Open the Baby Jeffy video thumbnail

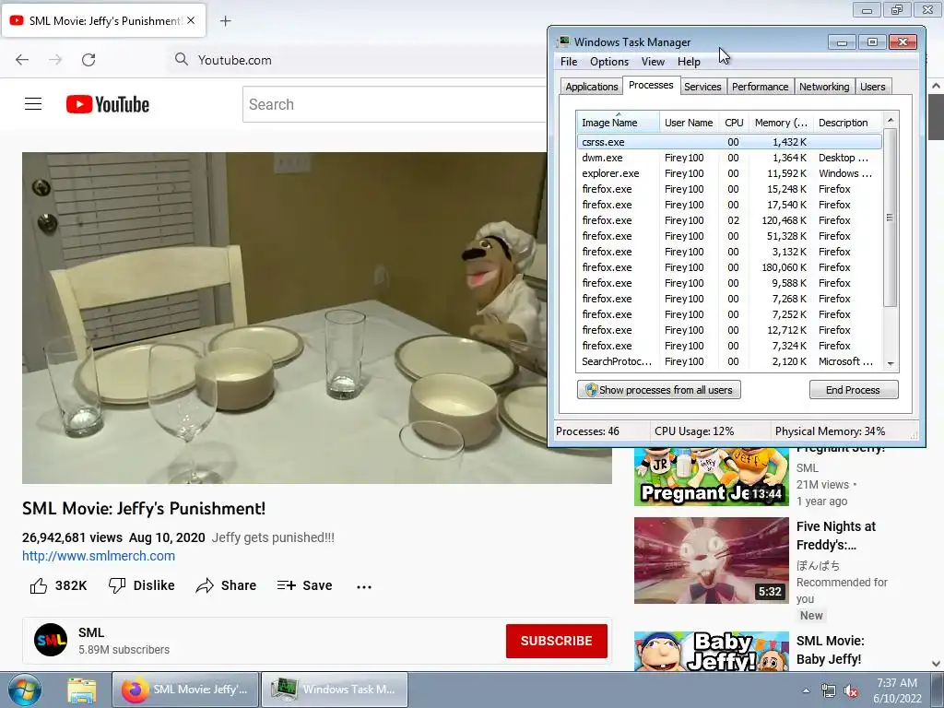(711, 652)
